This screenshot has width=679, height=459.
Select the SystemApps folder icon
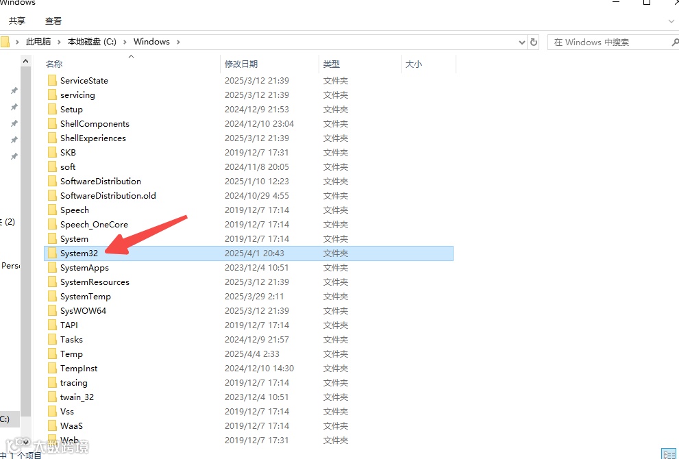(x=52, y=268)
